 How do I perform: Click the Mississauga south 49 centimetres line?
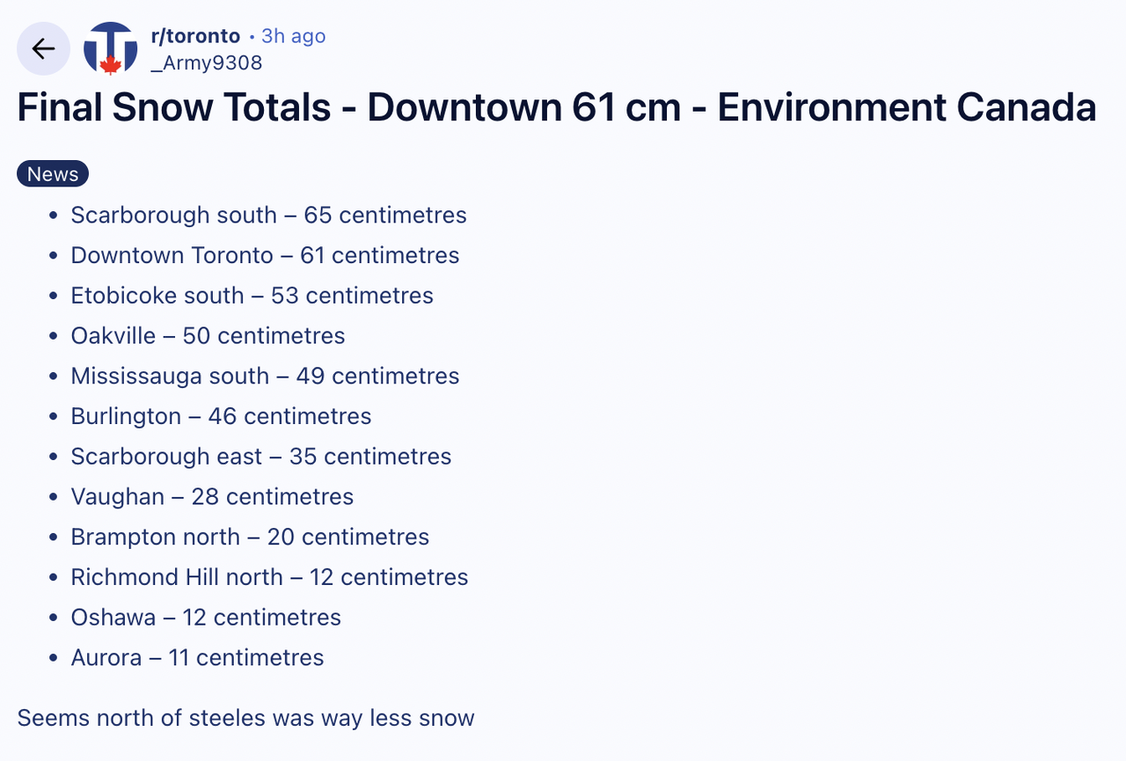pyautogui.click(x=265, y=377)
